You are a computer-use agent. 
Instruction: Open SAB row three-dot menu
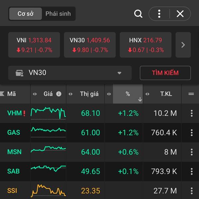tap(191, 171)
